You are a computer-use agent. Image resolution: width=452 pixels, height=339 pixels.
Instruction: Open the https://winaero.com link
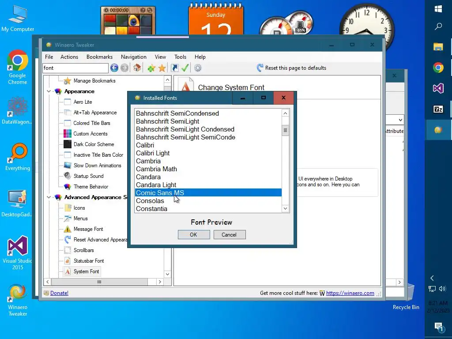350,293
